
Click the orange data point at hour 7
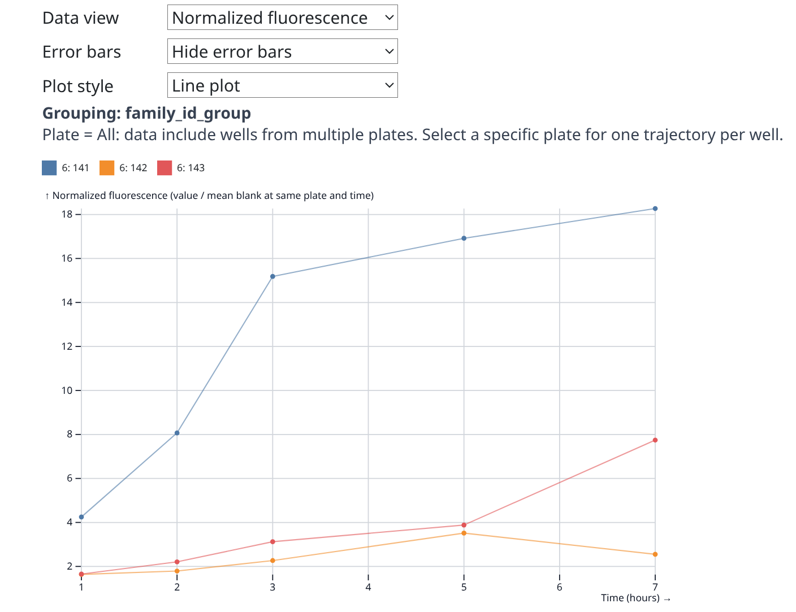pos(655,554)
